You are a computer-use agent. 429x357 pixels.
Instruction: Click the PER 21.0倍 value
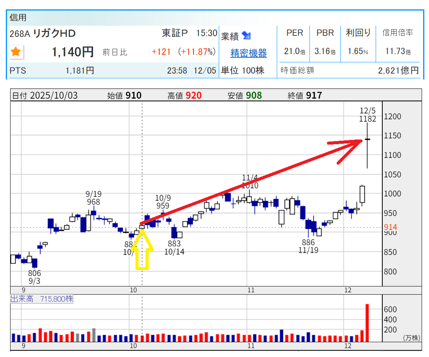pyautogui.click(x=294, y=51)
